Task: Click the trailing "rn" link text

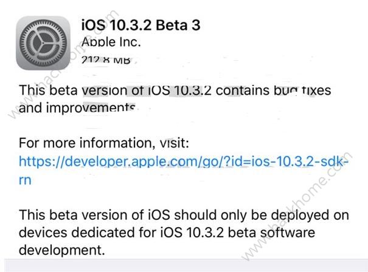Action: 25,180
